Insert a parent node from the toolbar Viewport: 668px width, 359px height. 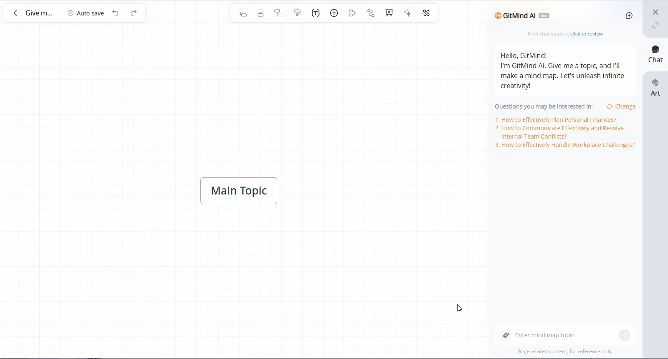279,13
